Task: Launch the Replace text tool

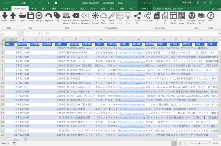Action: (x=49, y=15)
